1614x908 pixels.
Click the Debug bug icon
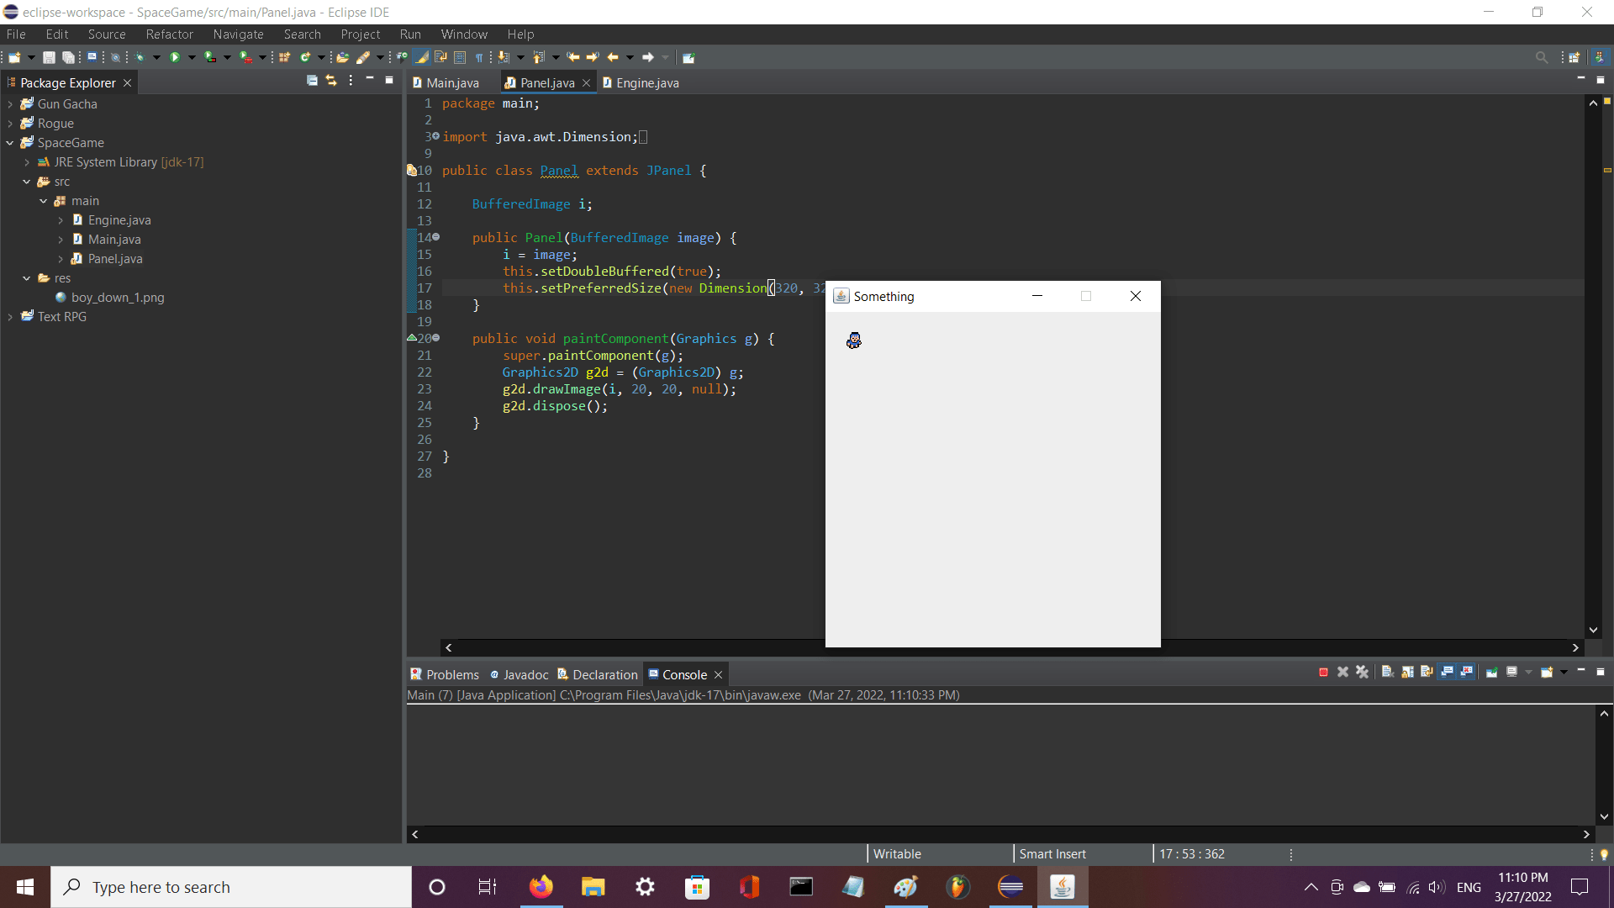tap(140, 57)
